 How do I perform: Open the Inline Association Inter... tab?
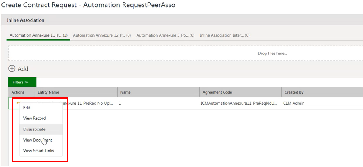225,35
